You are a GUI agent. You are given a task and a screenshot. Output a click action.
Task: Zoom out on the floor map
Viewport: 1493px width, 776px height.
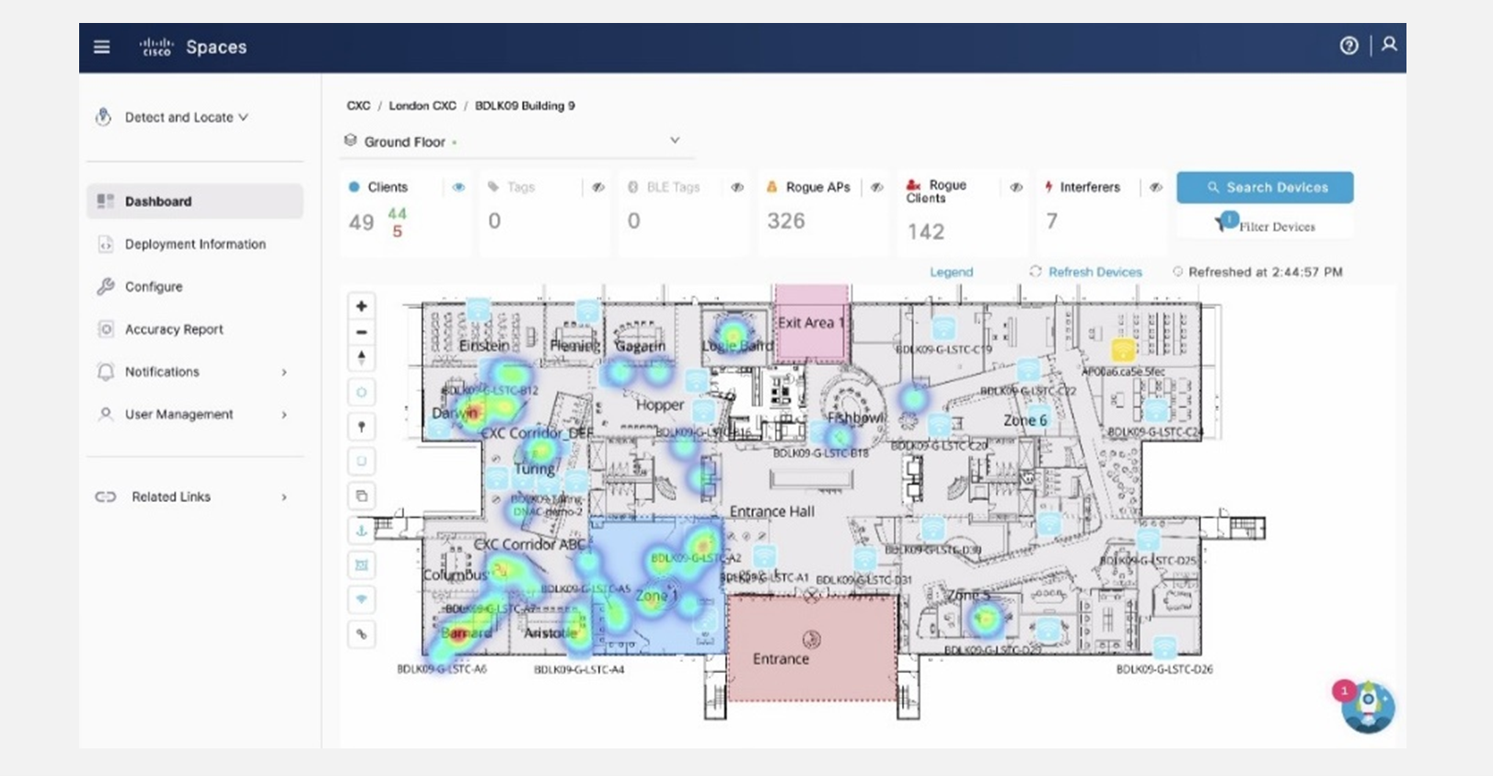[362, 332]
